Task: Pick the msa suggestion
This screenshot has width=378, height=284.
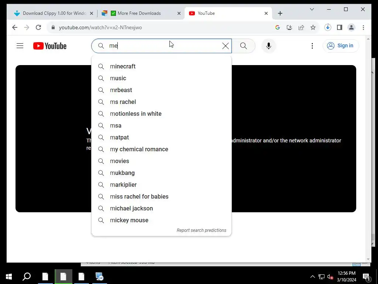Action: (x=162, y=126)
